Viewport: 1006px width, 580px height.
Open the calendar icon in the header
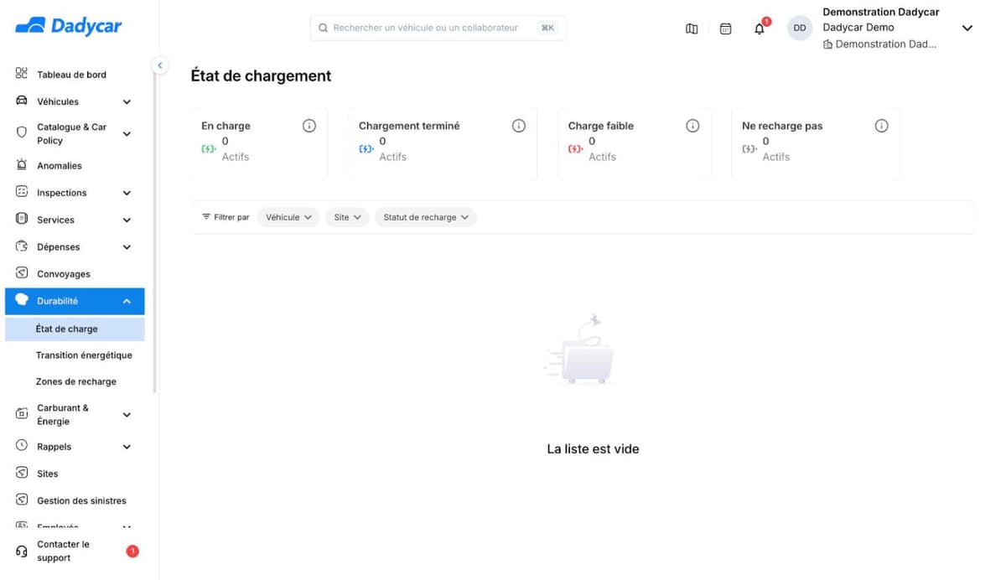(x=726, y=28)
